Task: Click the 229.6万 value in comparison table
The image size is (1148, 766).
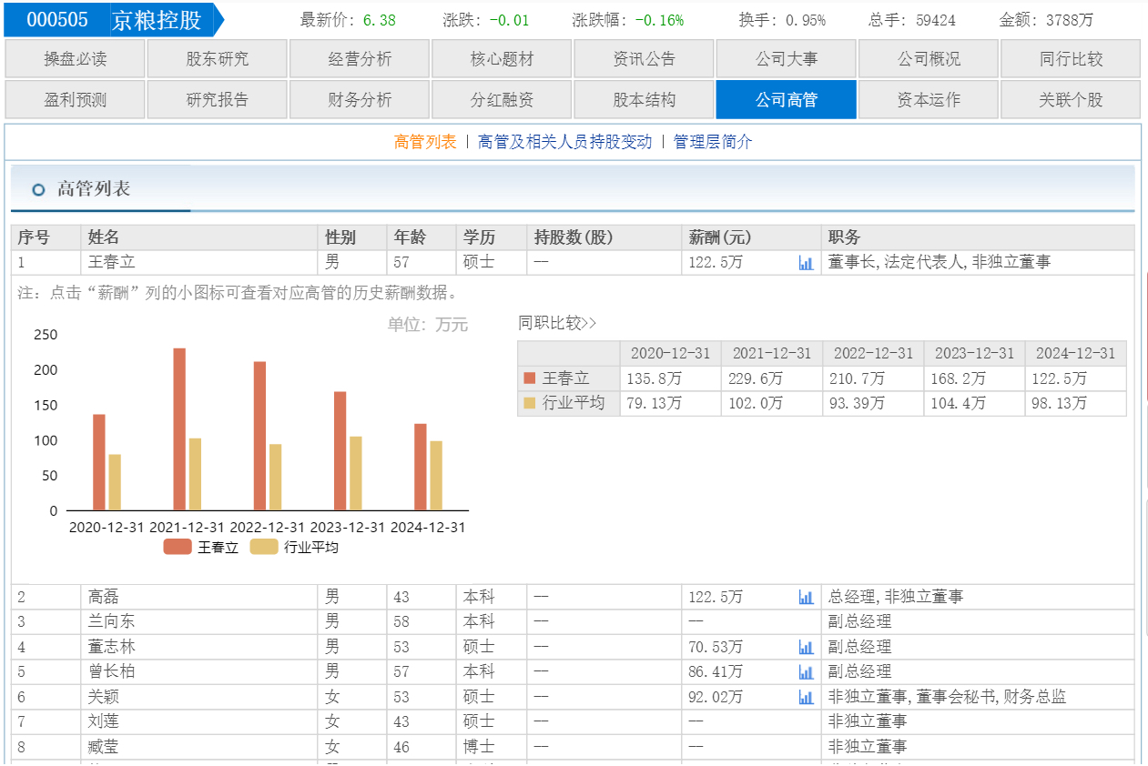Action: [x=756, y=378]
